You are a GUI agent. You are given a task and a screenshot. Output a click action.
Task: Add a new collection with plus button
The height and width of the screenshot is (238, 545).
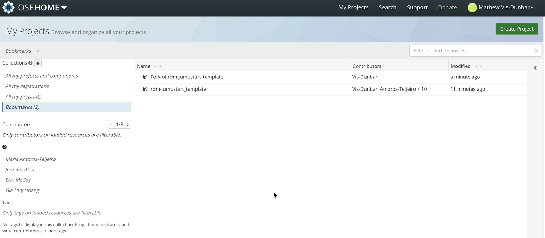point(38,63)
